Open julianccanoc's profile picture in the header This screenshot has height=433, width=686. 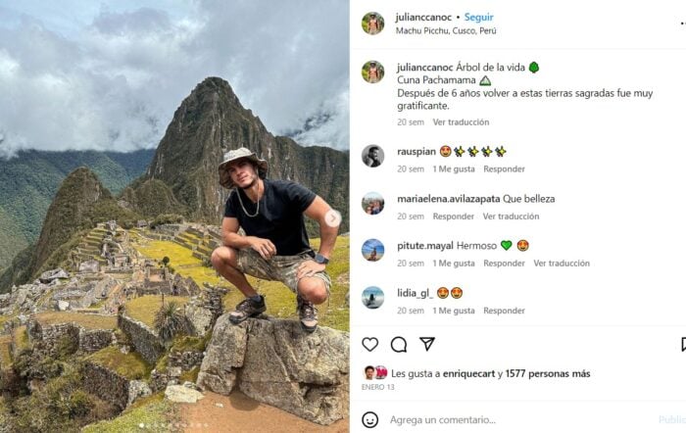(x=372, y=24)
